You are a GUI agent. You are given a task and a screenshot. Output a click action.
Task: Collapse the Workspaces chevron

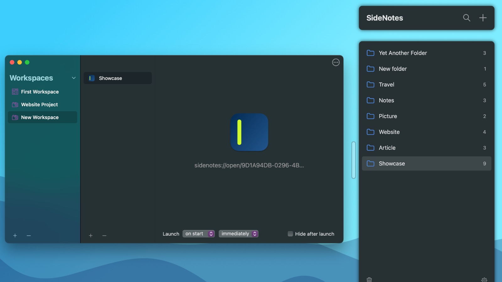(74, 78)
